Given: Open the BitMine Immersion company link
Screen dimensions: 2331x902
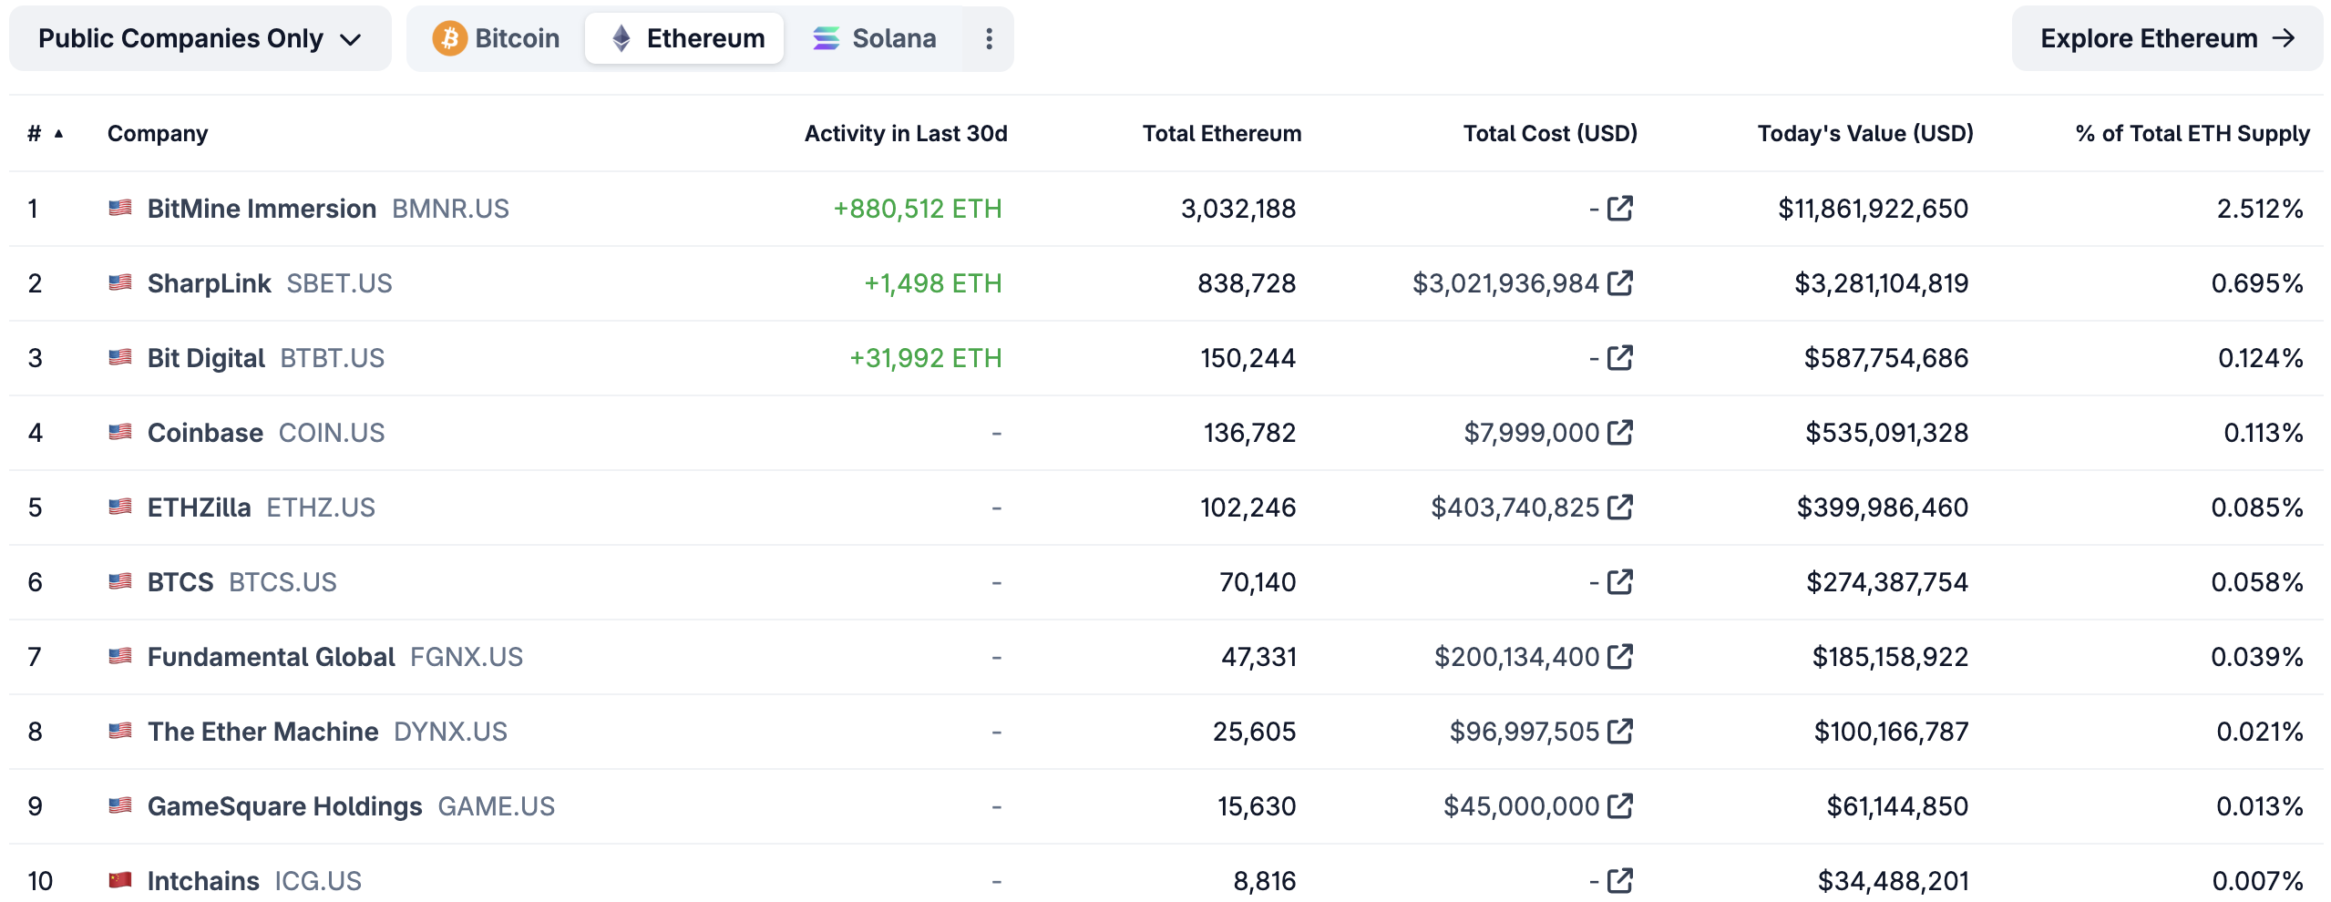Looking at the screenshot, I should tap(262, 209).
